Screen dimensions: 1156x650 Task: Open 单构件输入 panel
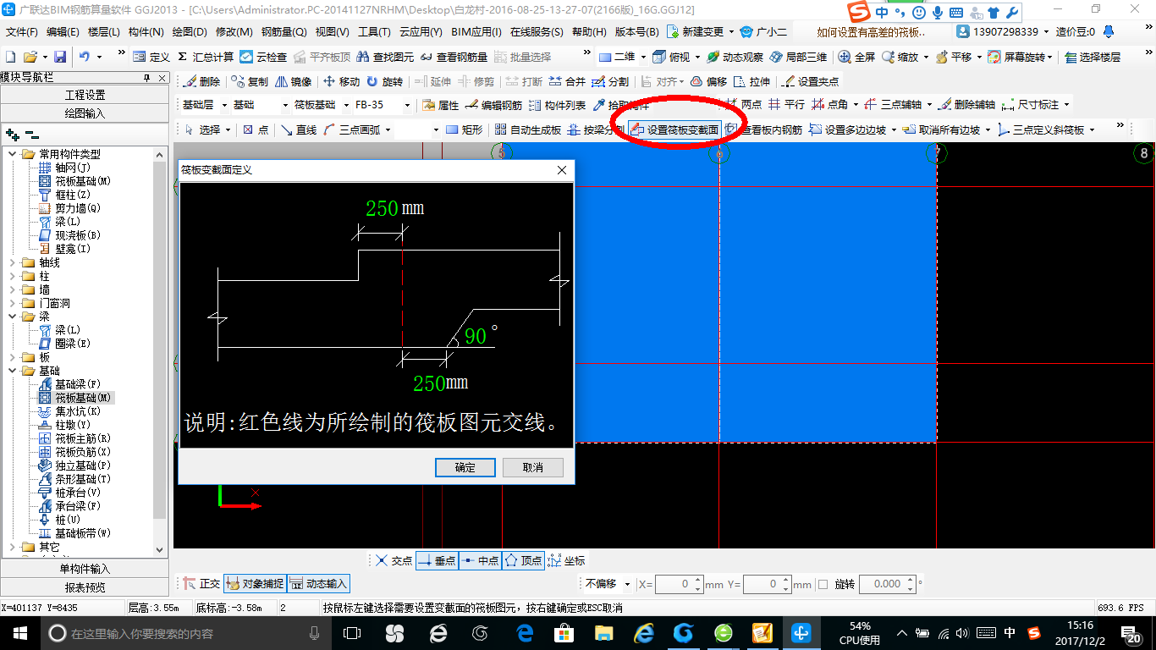tap(85, 569)
